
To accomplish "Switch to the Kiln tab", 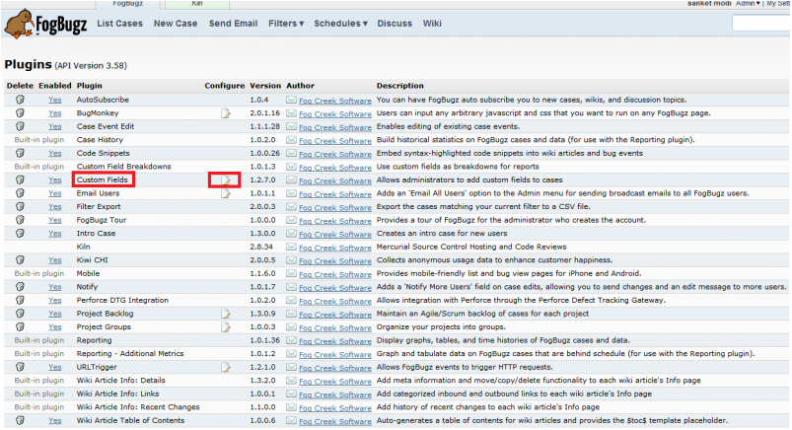I will click(195, 4).
